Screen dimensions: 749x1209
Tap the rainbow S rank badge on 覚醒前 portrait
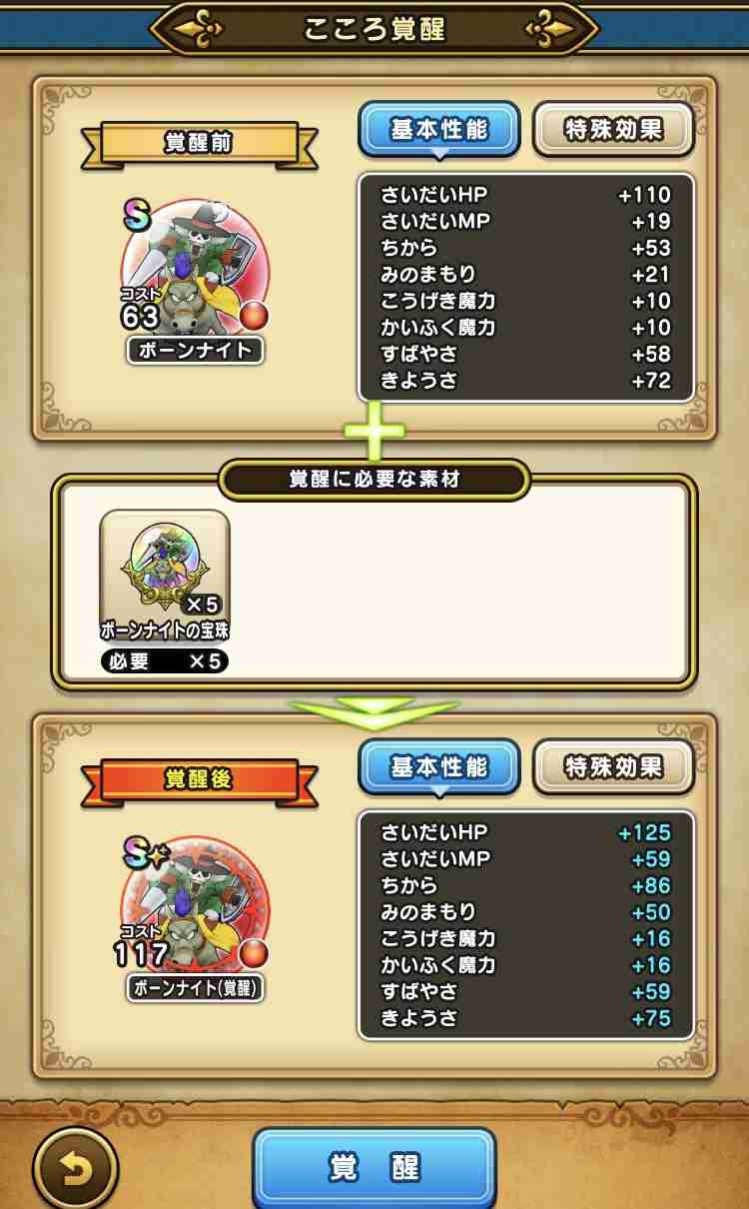click(x=139, y=215)
